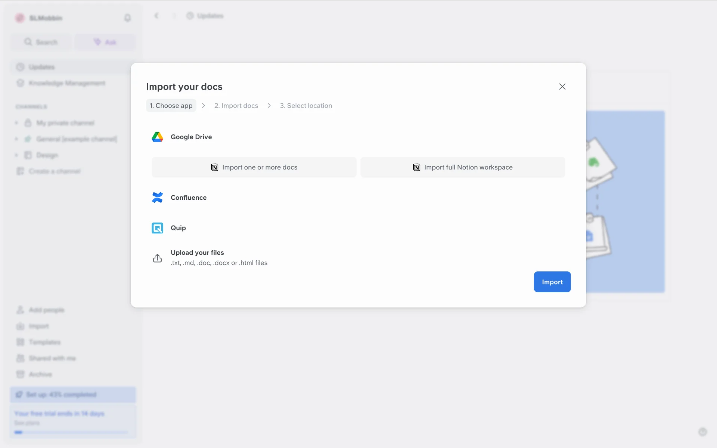Select the Upload your files option

point(197,253)
